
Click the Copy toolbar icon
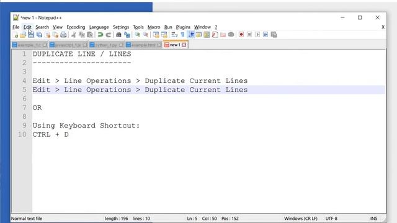pos(82,35)
